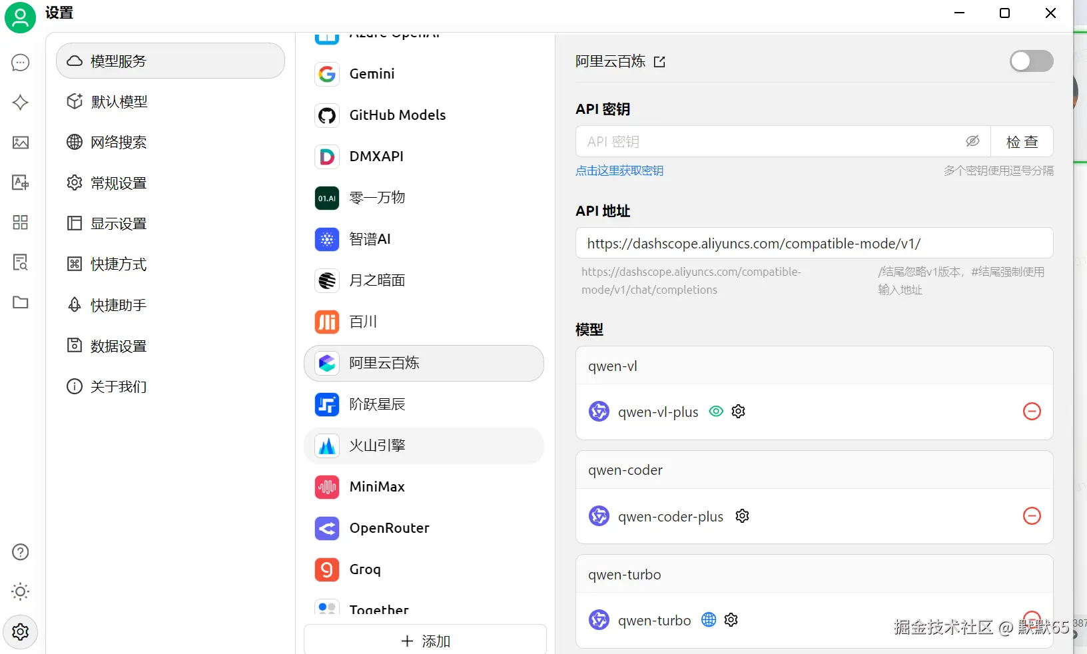Select 阿里云百炼 in the provider list
The height and width of the screenshot is (654, 1087).
pyautogui.click(x=424, y=363)
